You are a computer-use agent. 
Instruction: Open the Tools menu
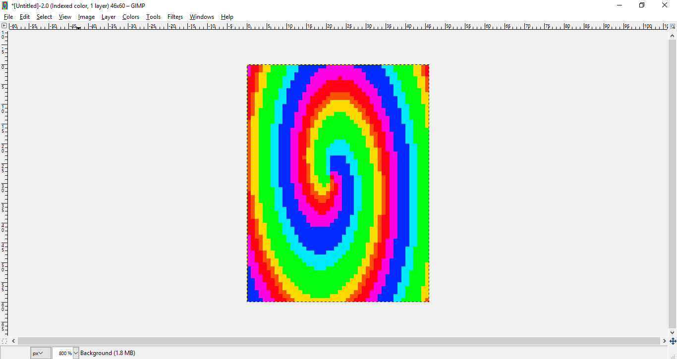153,16
